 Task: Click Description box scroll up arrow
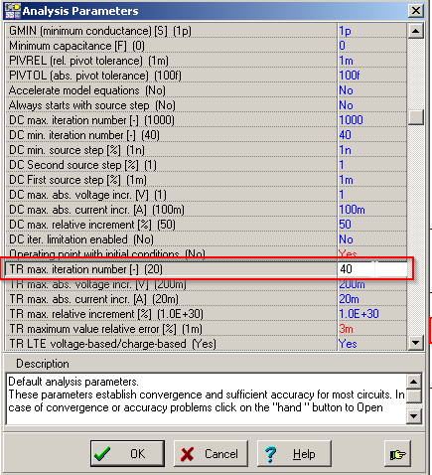(x=414, y=382)
